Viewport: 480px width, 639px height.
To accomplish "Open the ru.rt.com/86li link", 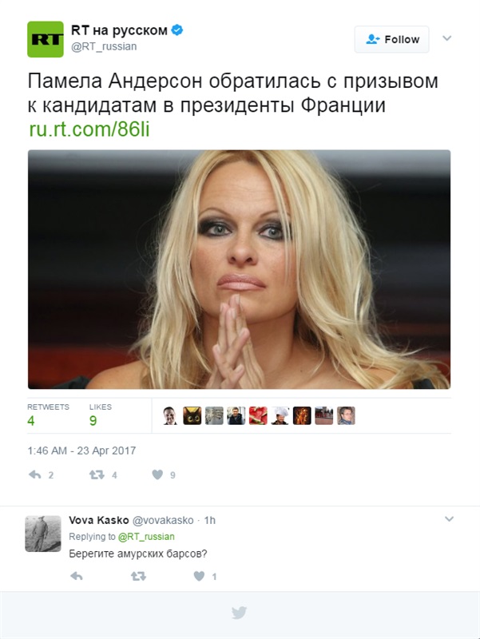I will point(89,129).
